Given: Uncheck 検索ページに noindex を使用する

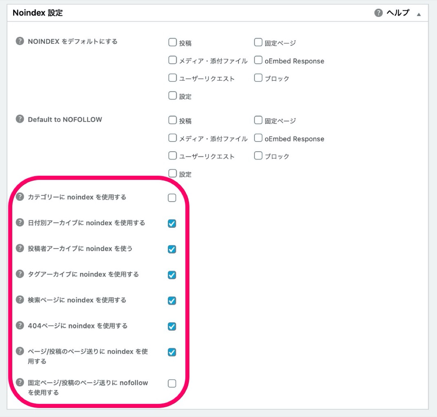Looking at the screenshot, I should 172,301.
